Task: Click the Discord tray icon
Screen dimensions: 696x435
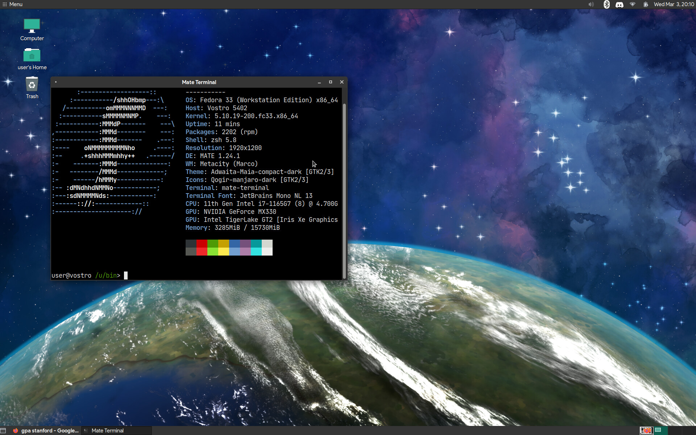Action: (620, 5)
